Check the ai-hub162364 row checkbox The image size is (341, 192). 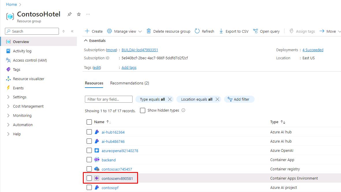[89, 132]
